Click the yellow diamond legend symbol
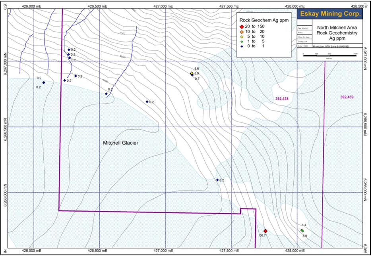Viewport: 372px width, 256px height. pos(241,36)
